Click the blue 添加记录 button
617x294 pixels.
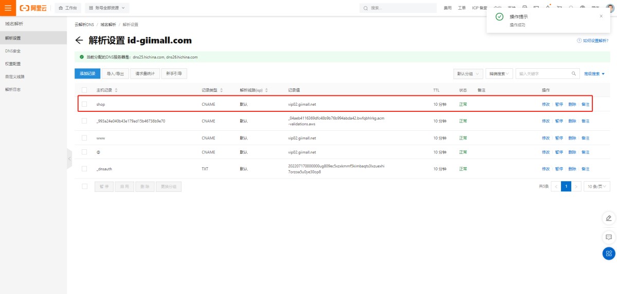87,74
